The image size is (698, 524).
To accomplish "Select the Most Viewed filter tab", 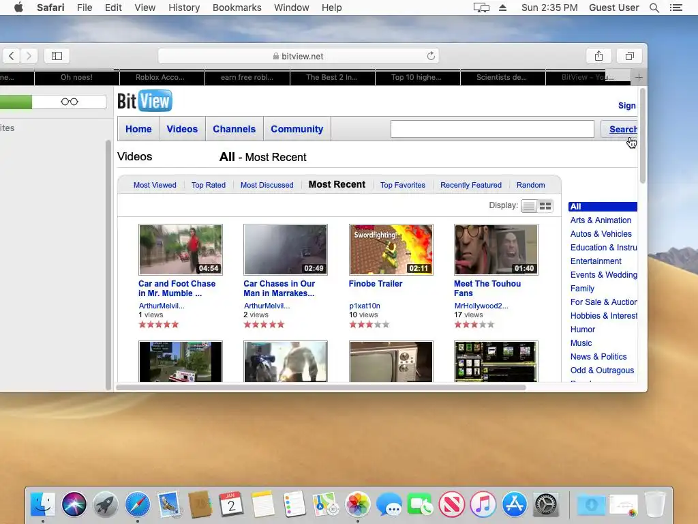I will [155, 185].
